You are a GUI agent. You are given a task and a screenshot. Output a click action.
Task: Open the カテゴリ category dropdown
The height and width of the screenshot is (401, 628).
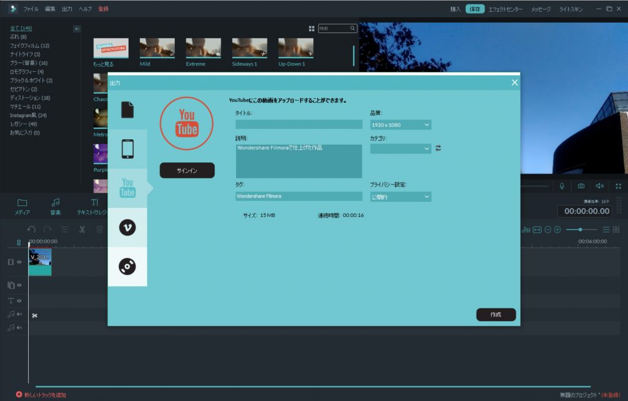pos(400,148)
